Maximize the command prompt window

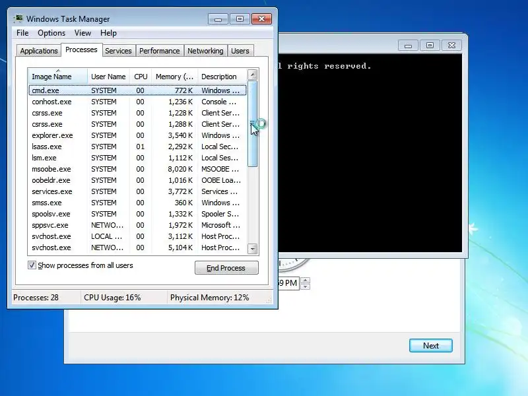coord(430,46)
